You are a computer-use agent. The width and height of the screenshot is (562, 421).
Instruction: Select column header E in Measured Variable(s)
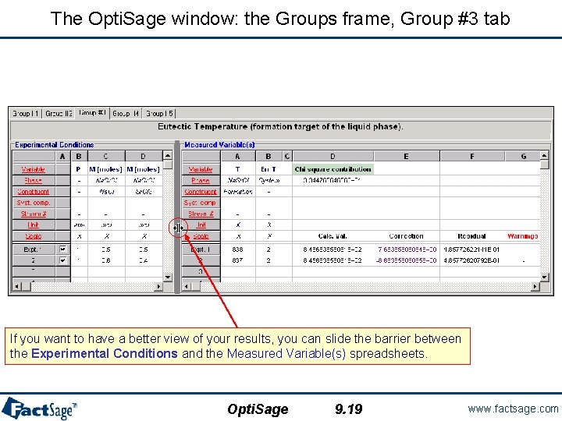tap(407, 157)
